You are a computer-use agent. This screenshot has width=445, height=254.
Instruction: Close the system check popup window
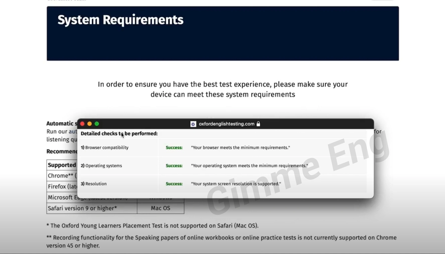(x=82, y=124)
